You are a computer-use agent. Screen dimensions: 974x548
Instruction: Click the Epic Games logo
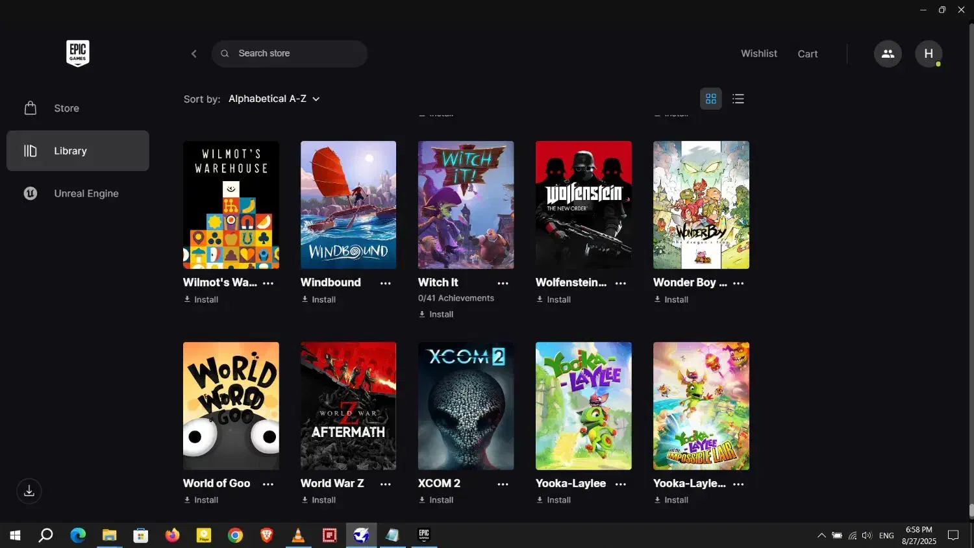[77, 53]
